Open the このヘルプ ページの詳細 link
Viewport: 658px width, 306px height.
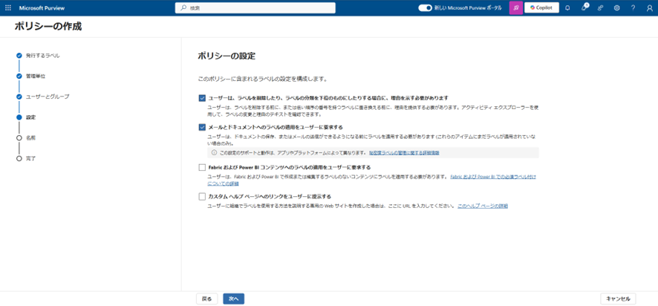click(483, 205)
